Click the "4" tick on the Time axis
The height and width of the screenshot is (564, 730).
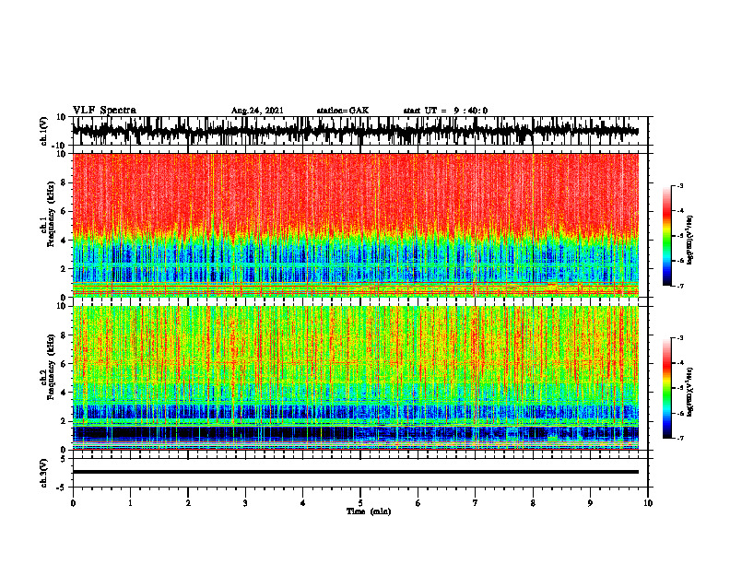coord(303,503)
